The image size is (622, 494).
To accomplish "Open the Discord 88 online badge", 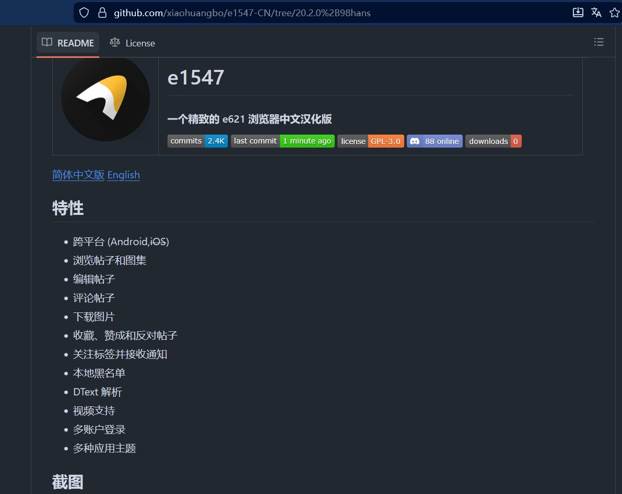I will (435, 141).
